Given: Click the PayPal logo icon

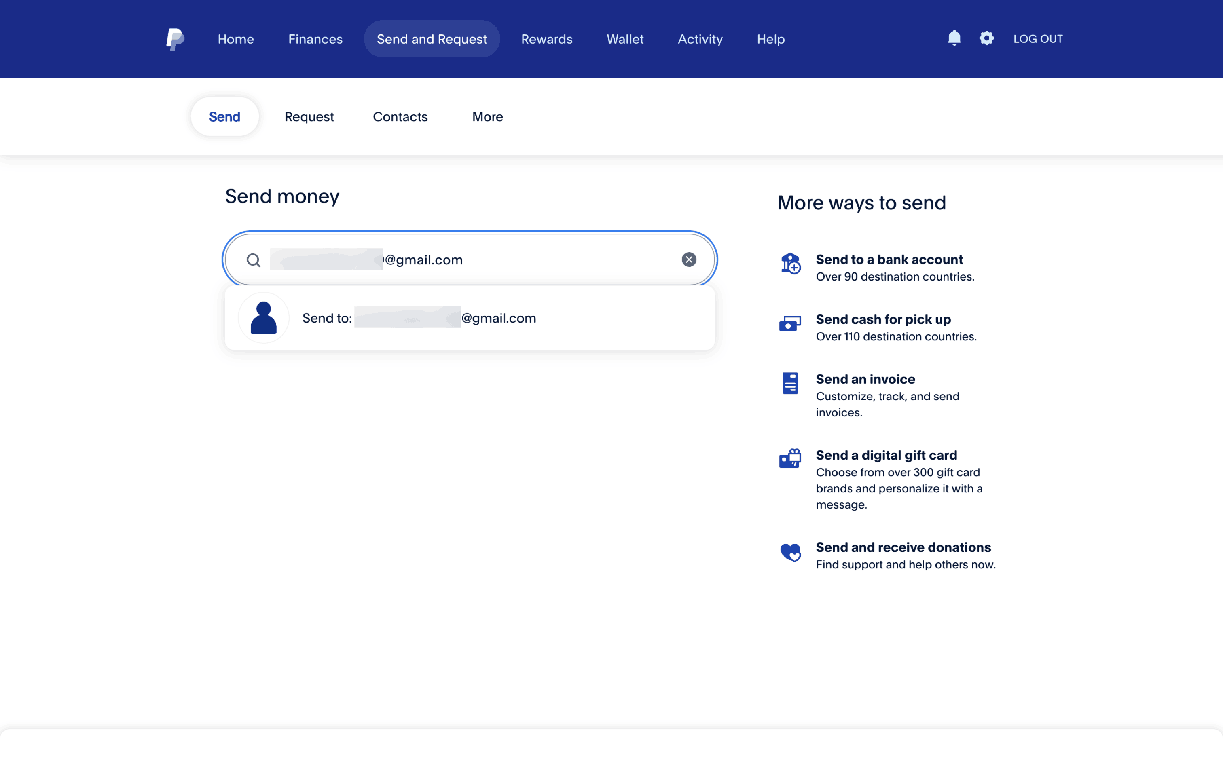Looking at the screenshot, I should pos(175,39).
